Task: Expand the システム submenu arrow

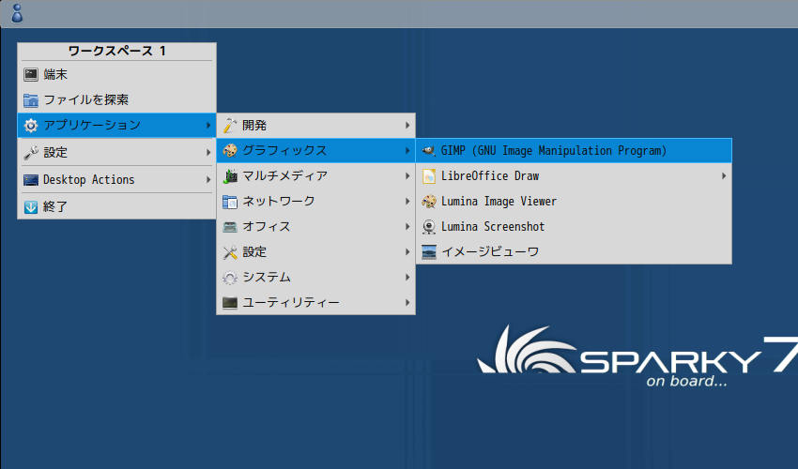Action: (407, 278)
